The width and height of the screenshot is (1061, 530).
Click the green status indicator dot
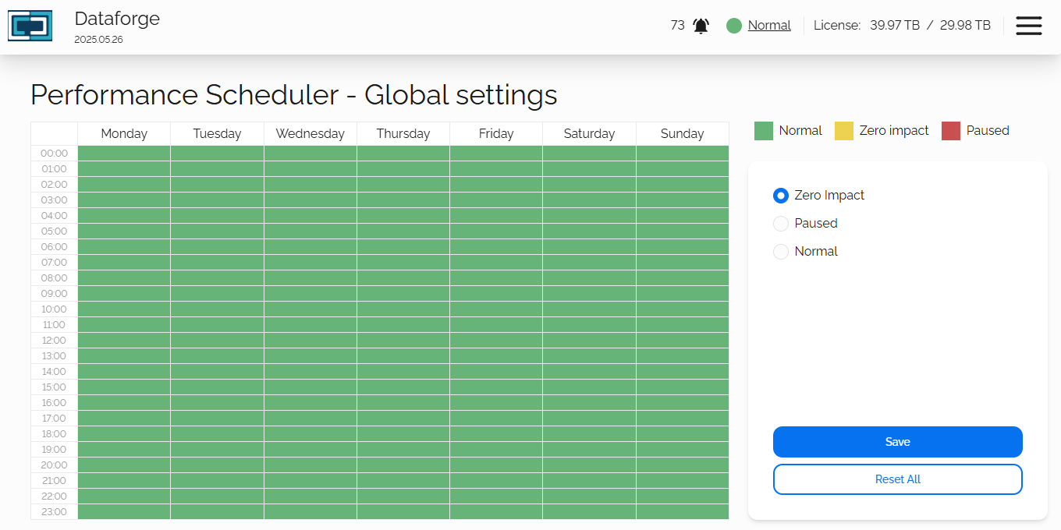[733, 26]
